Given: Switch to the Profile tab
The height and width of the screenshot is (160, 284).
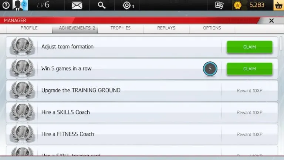Looking at the screenshot, I should (29, 28).
